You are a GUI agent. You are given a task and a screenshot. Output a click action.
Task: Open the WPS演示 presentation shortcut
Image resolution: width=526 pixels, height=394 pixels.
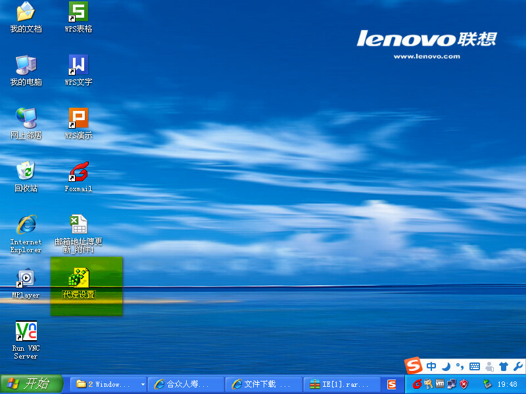[78, 119]
